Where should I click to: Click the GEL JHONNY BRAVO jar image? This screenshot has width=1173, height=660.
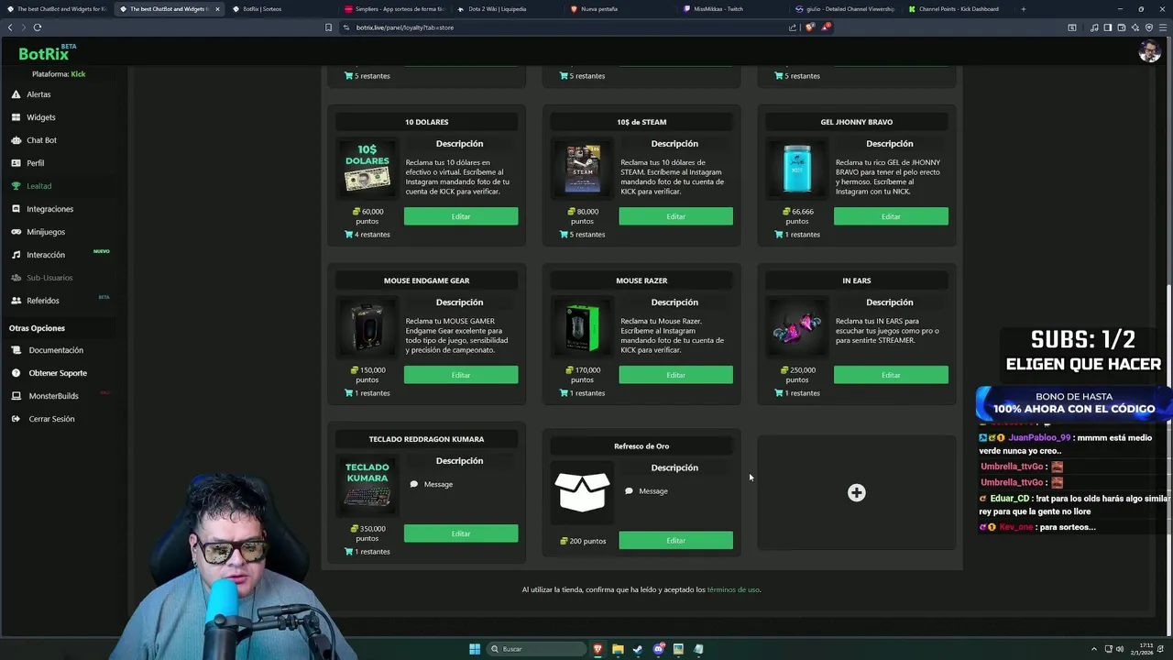[x=797, y=169]
